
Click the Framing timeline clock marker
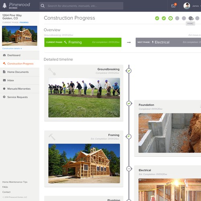tap(129, 136)
